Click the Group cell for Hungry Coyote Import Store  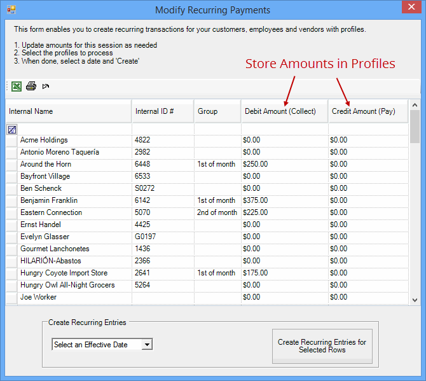(217, 273)
